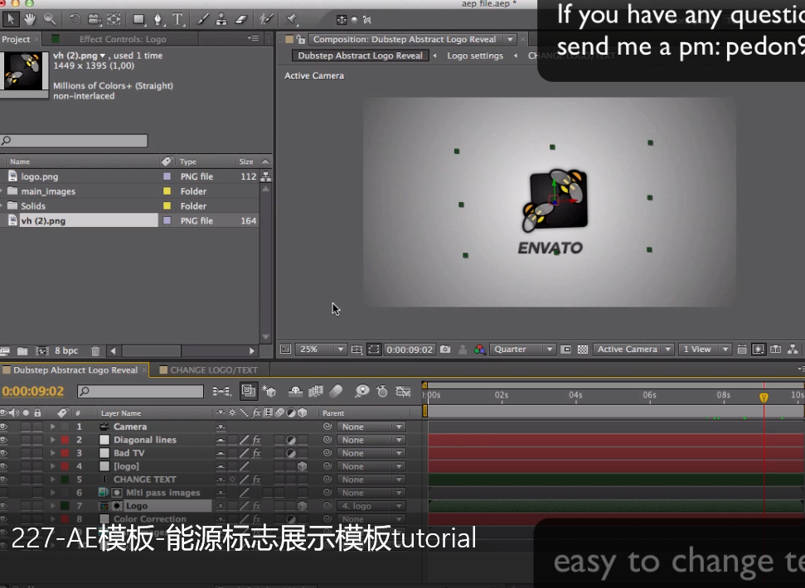Select the Rotation tool
This screenshot has width=805, height=588.
coord(75,20)
